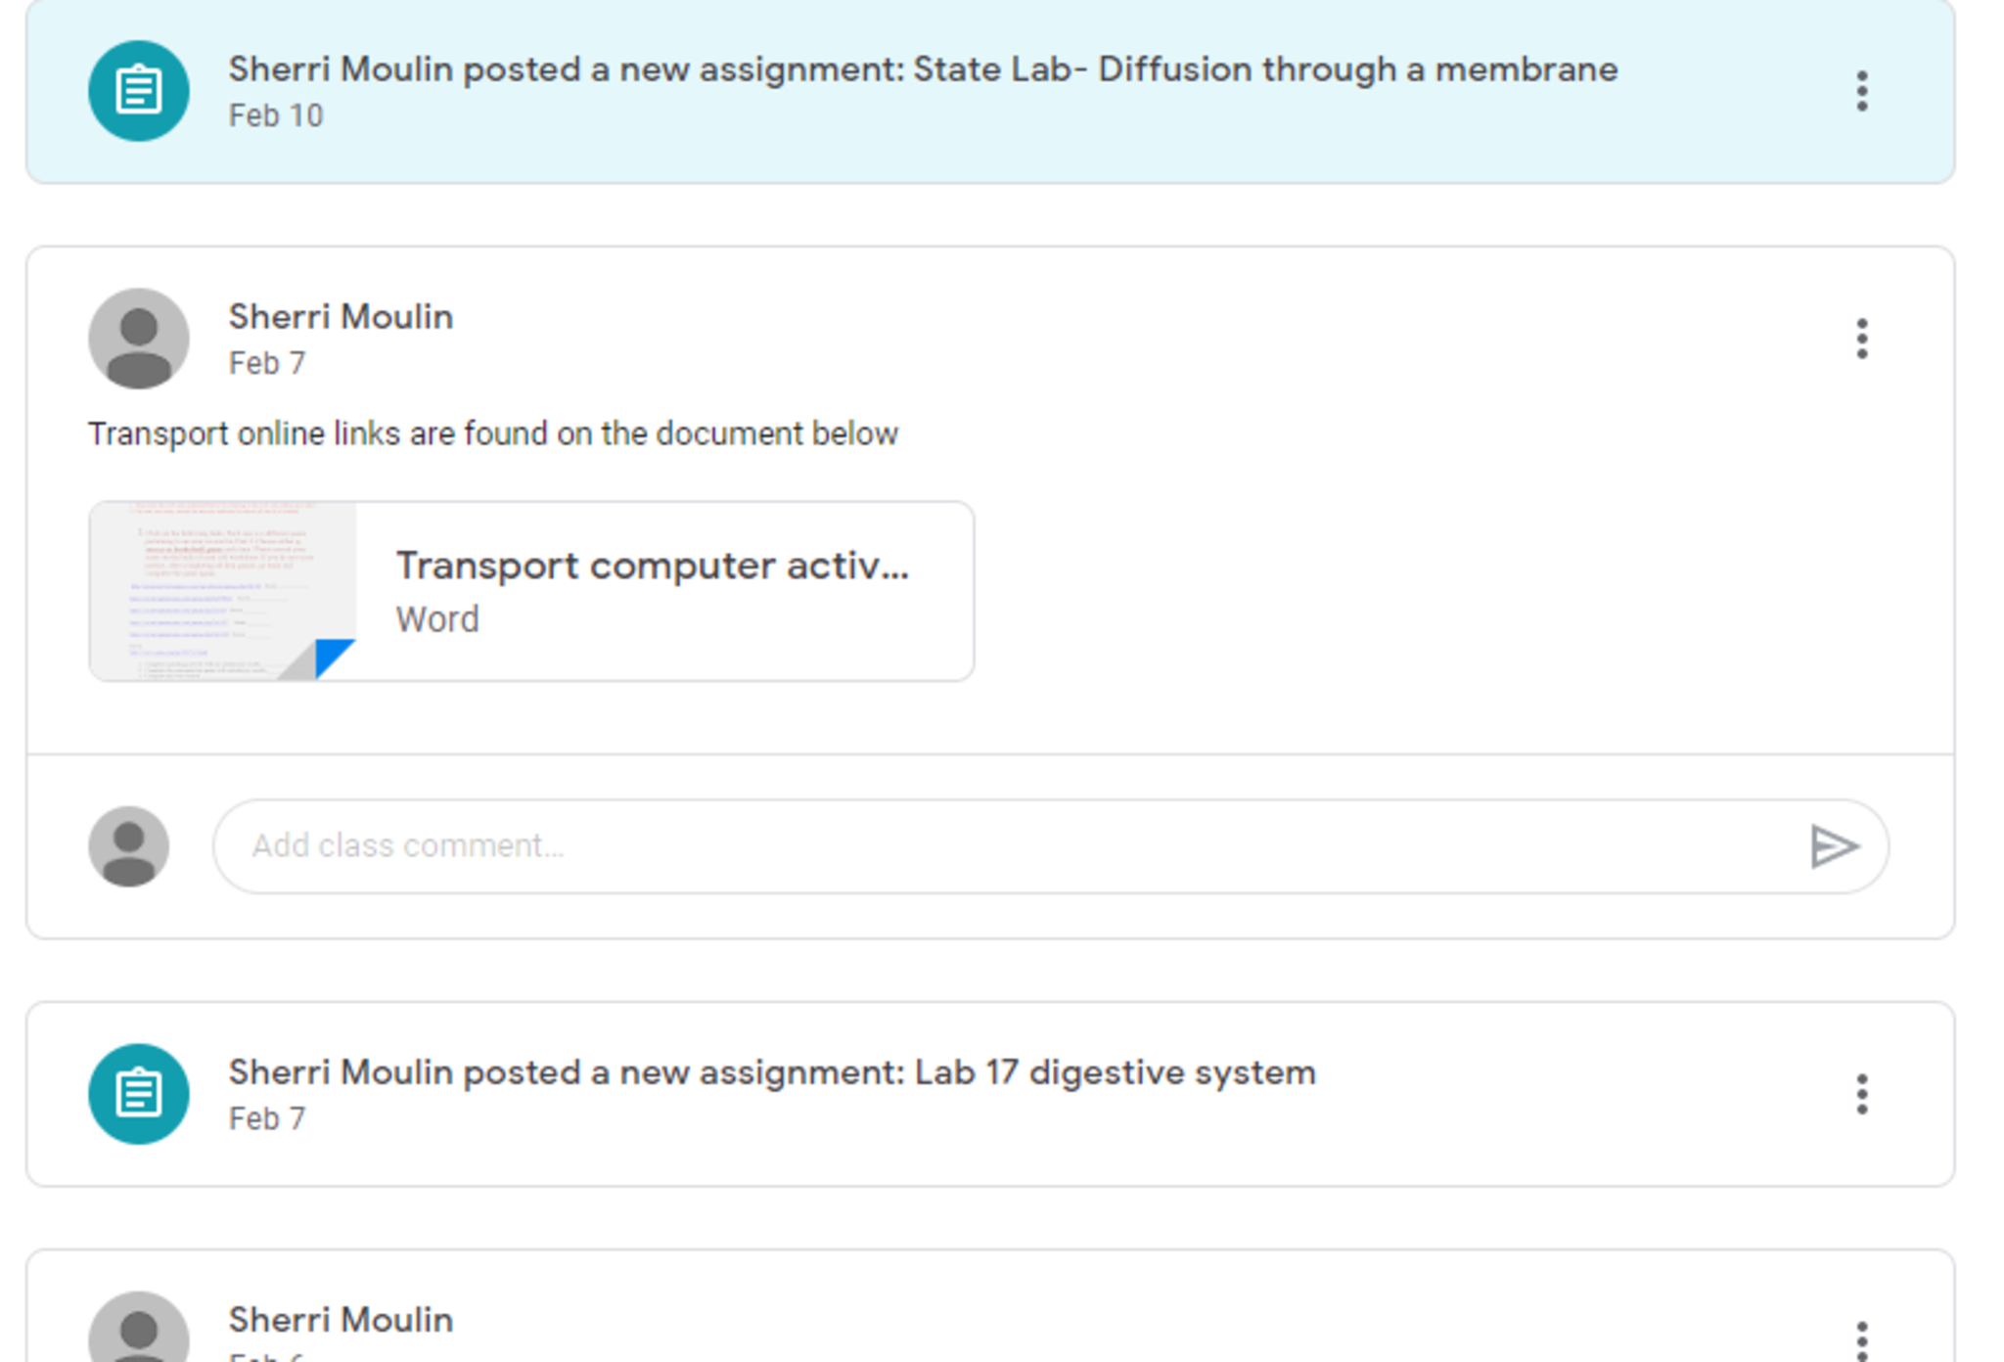Viewport: 2004px width, 1362px height.
Task: Click the State Lab assignment clipboard icon
Action: click(x=138, y=91)
